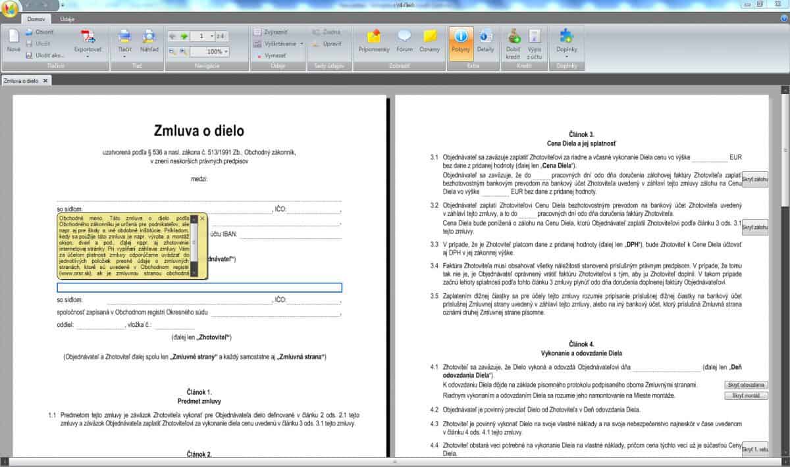Image resolution: width=790 pixels, height=467 pixels.
Task: Switch to the Domov ribbon tab
Action: click(36, 20)
